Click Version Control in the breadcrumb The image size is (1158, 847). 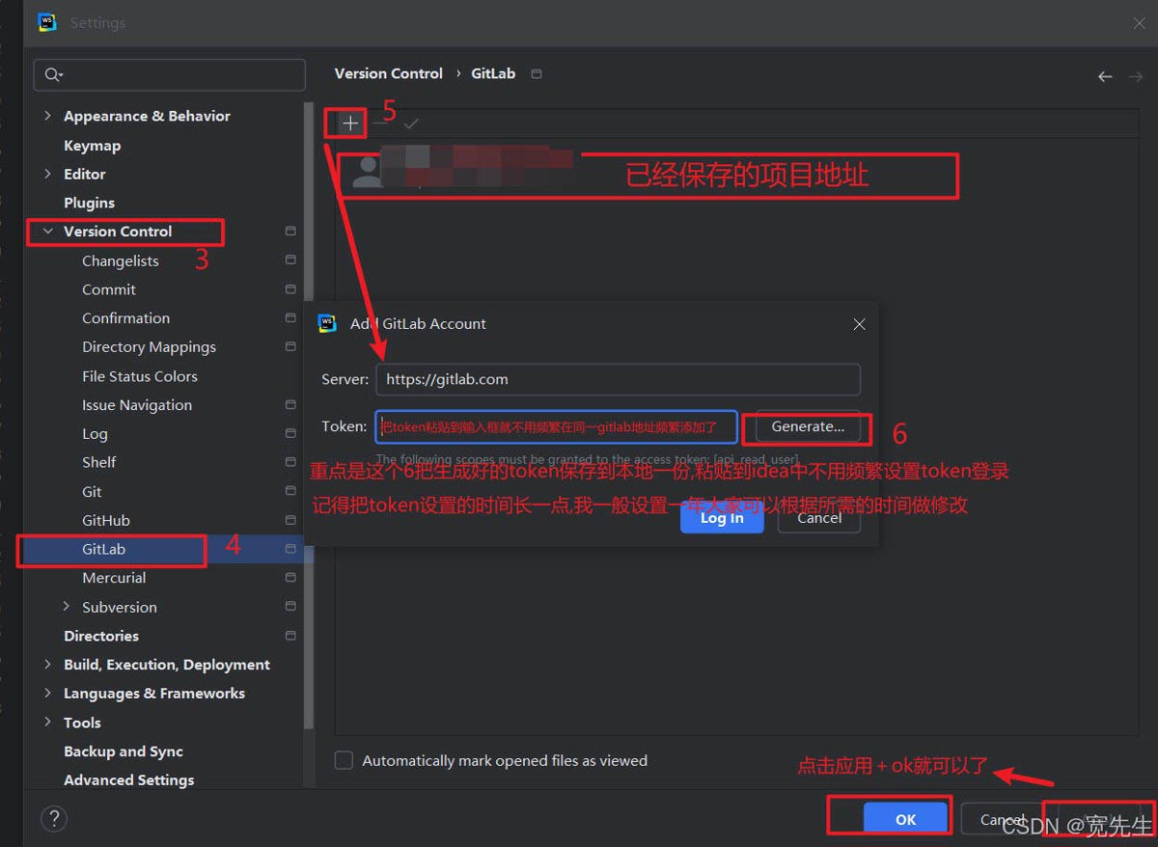pyautogui.click(x=389, y=73)
